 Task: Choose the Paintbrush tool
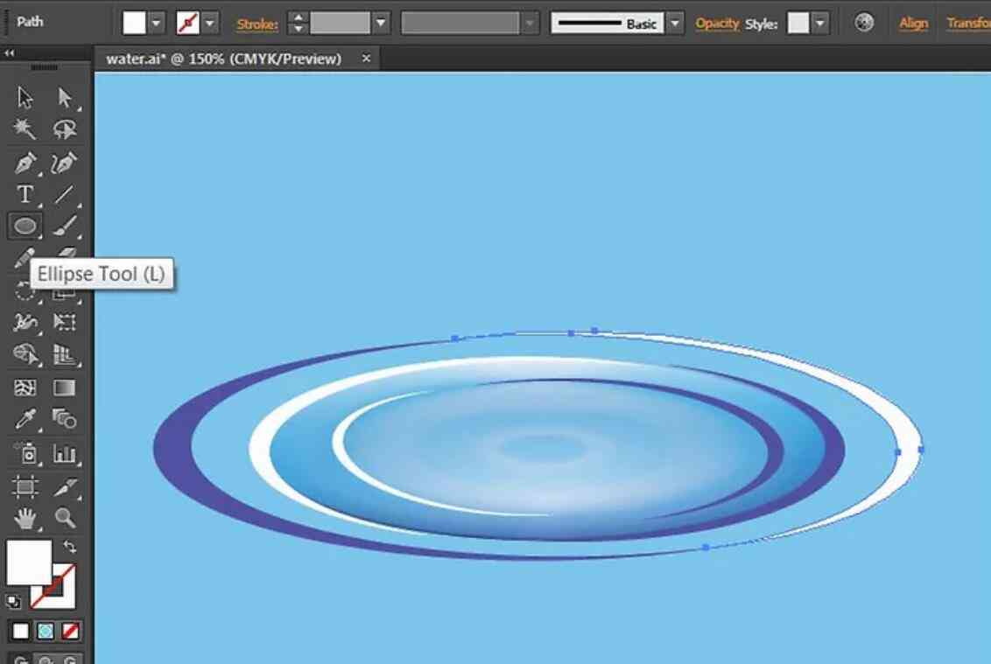click(65, 226)
